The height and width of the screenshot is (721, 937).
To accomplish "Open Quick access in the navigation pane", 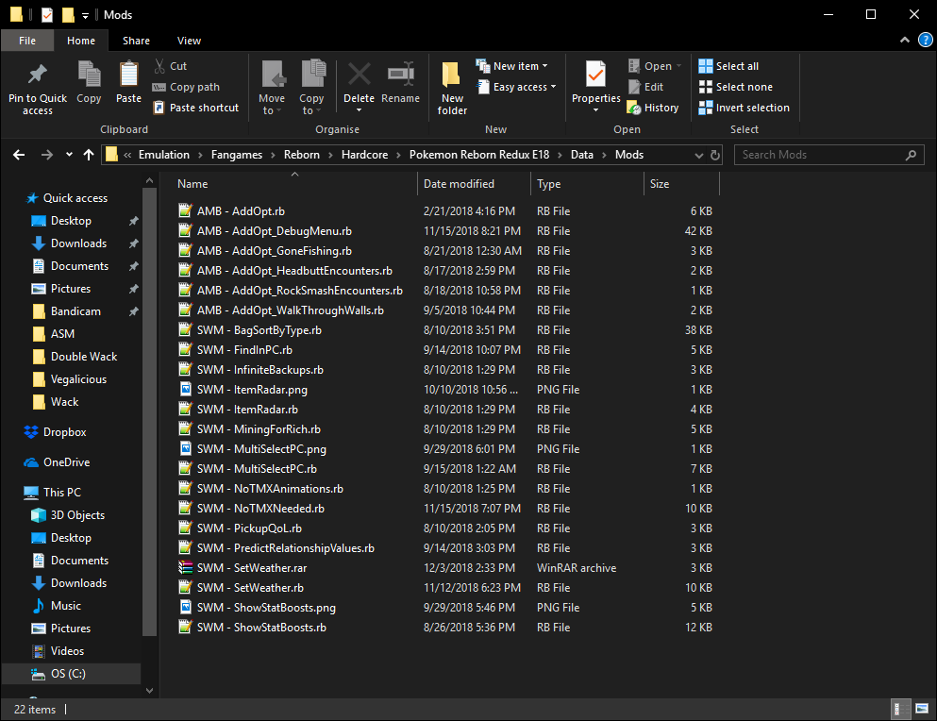I will point(67,198).
